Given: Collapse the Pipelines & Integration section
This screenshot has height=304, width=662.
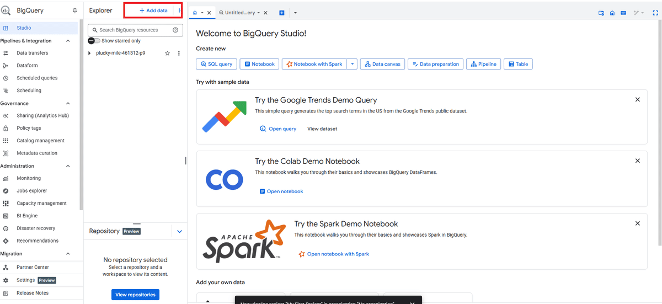Looking at the screenshot, I should [x=68, y=41].
